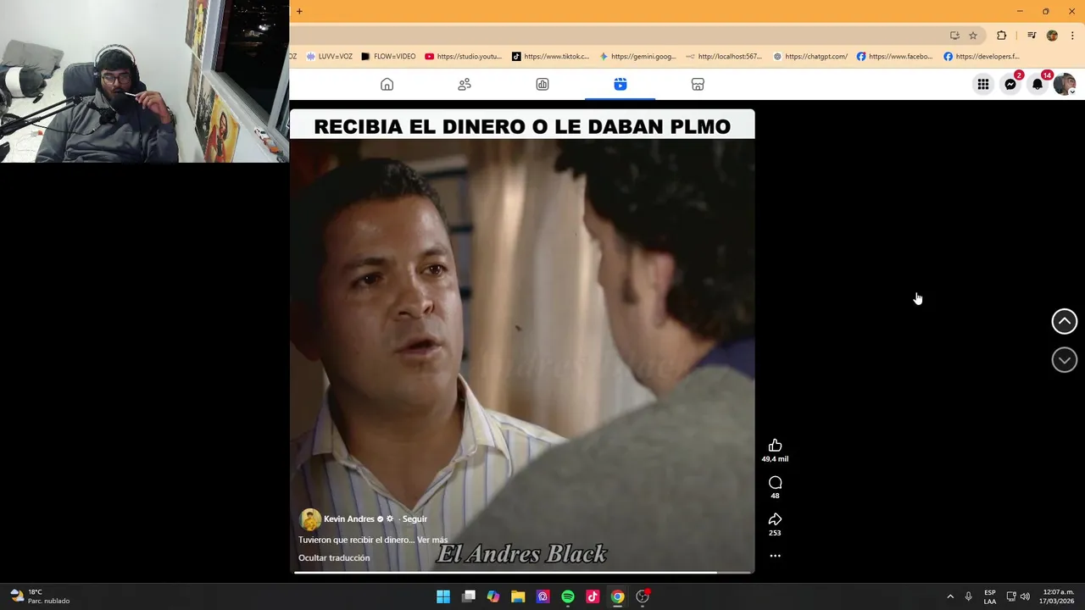Go to the next reel with down chevron

coord(1065,360)
